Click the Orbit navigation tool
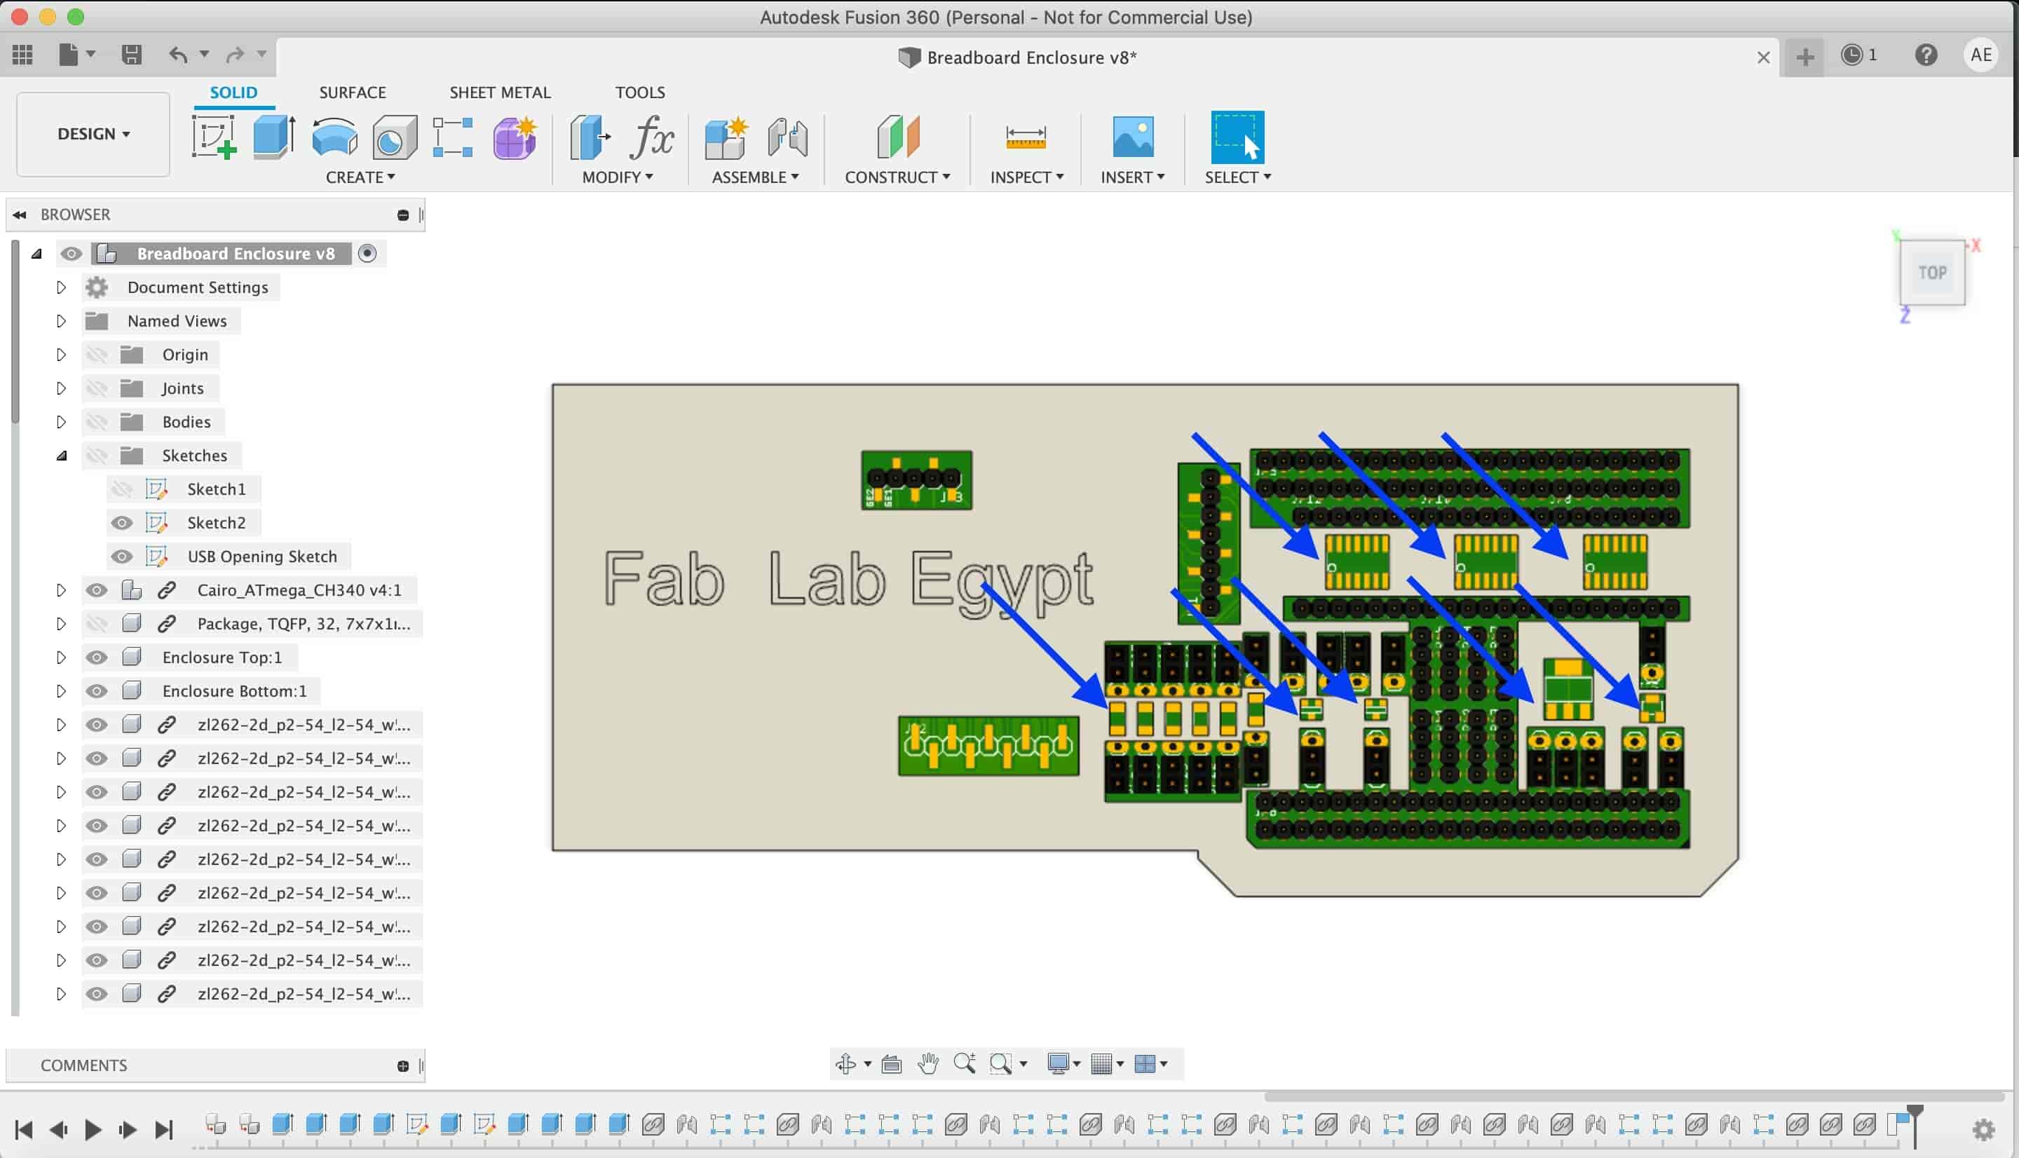 pyautogui.click(x=845, y=1063)
